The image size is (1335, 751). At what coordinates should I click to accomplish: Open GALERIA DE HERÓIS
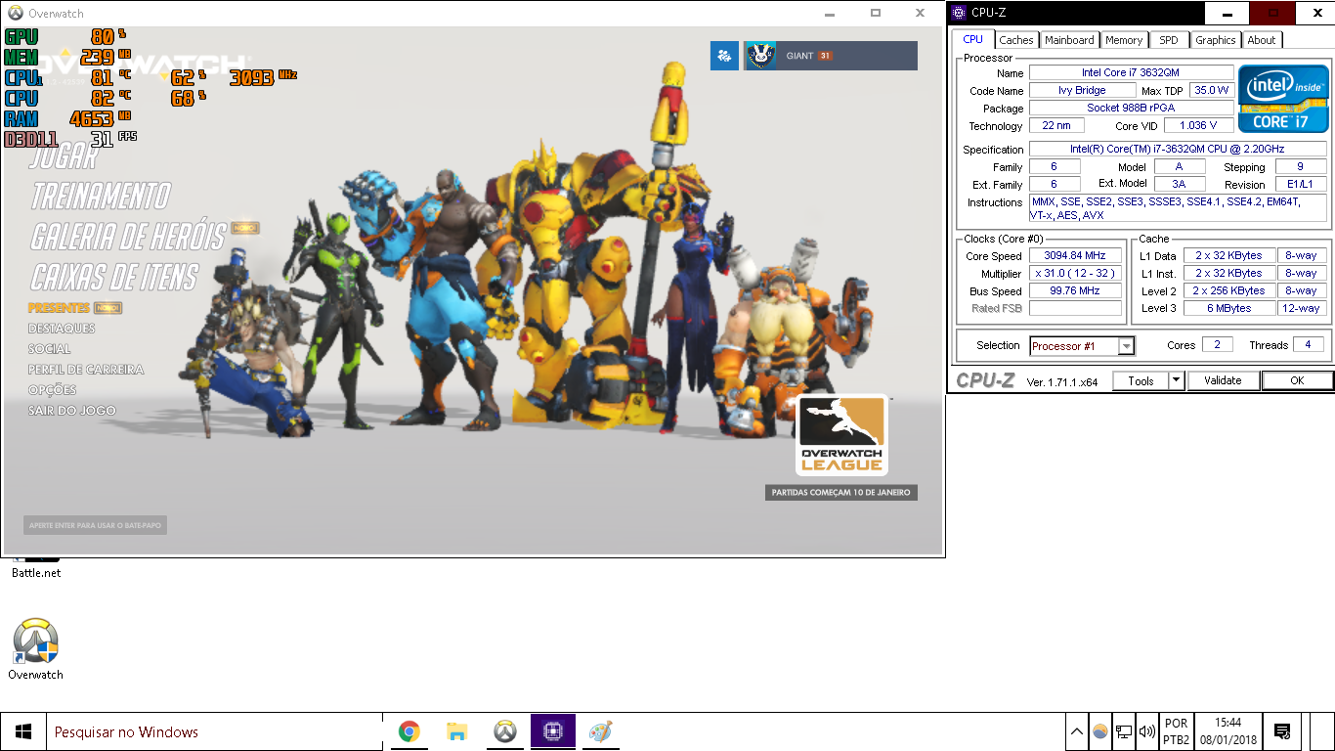tap(128, 236)
